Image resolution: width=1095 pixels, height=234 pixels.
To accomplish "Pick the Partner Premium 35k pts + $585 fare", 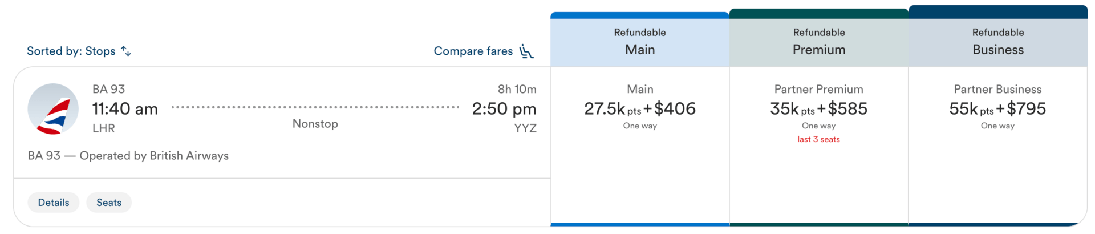I will (818, 108).
